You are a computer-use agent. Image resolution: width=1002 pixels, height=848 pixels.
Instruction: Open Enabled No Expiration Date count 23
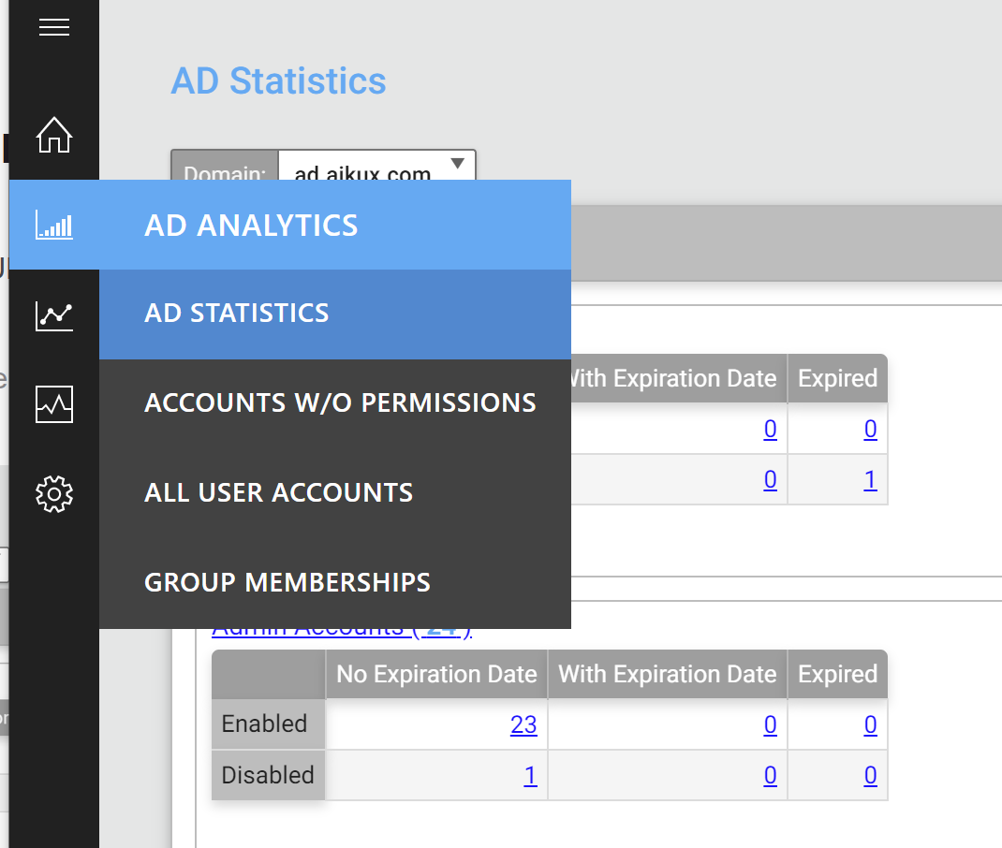pyautogui.click(x=523, y=724)
